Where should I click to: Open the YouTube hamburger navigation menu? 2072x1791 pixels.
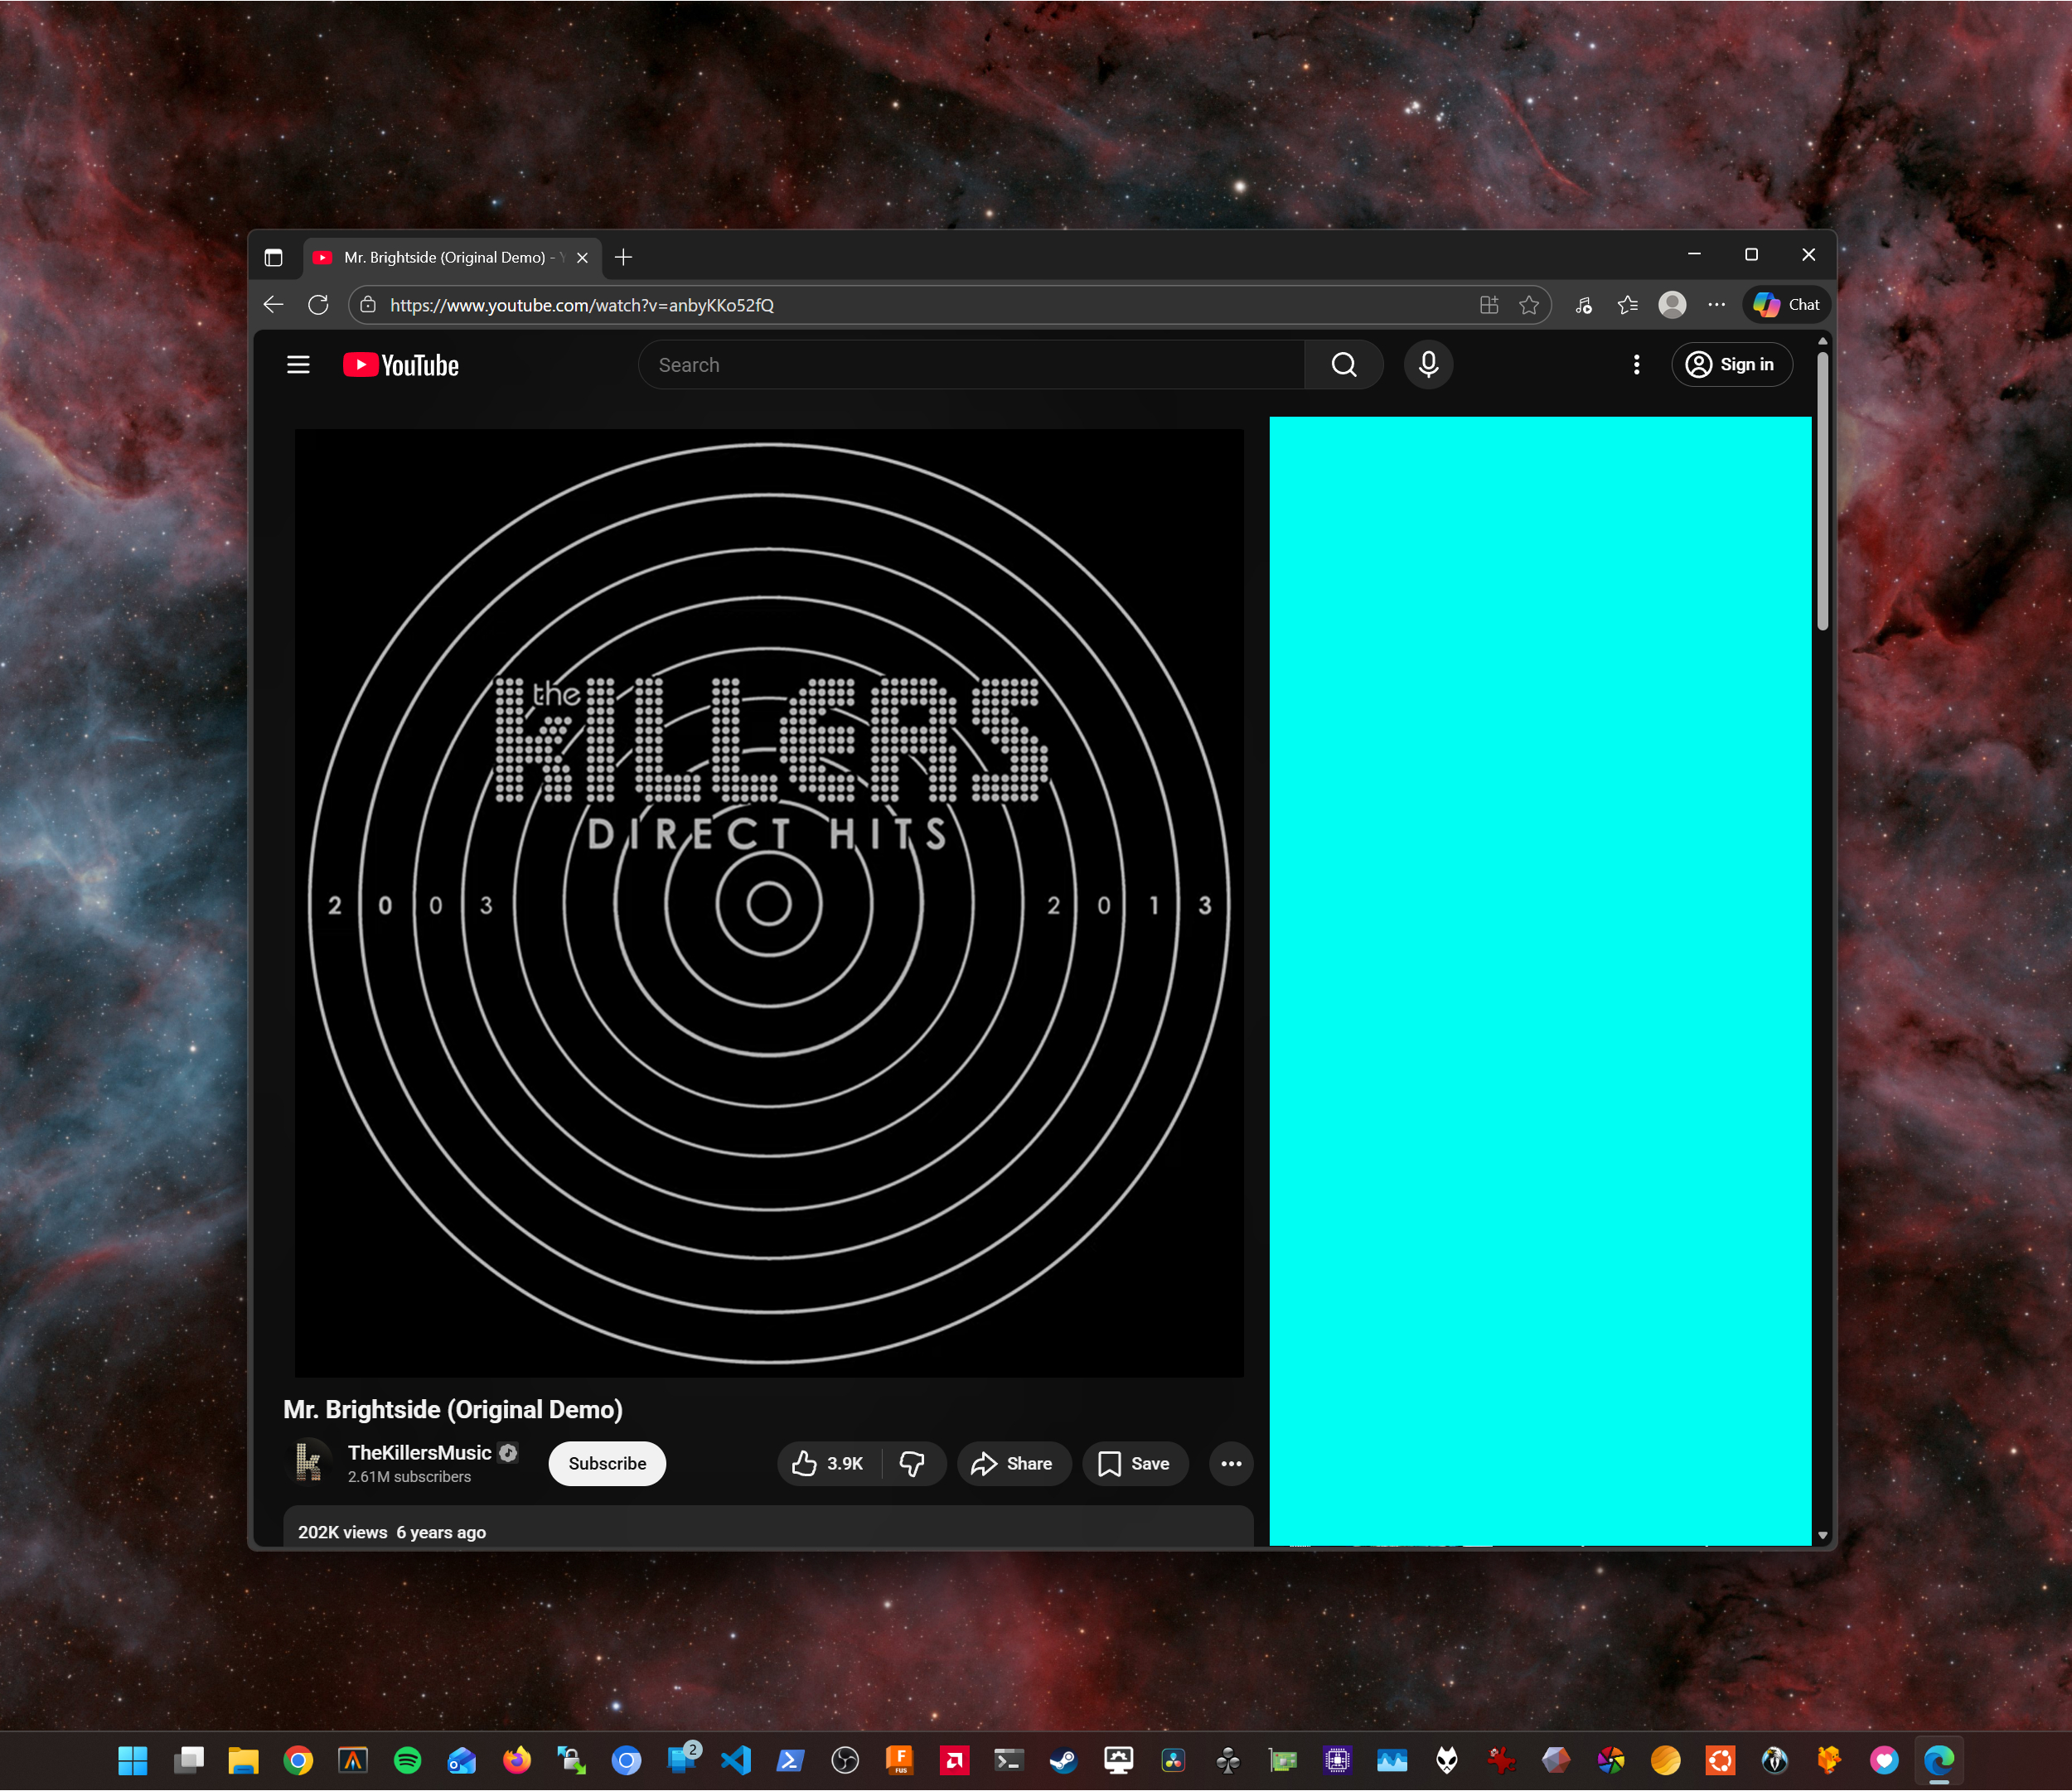(297, 364)
